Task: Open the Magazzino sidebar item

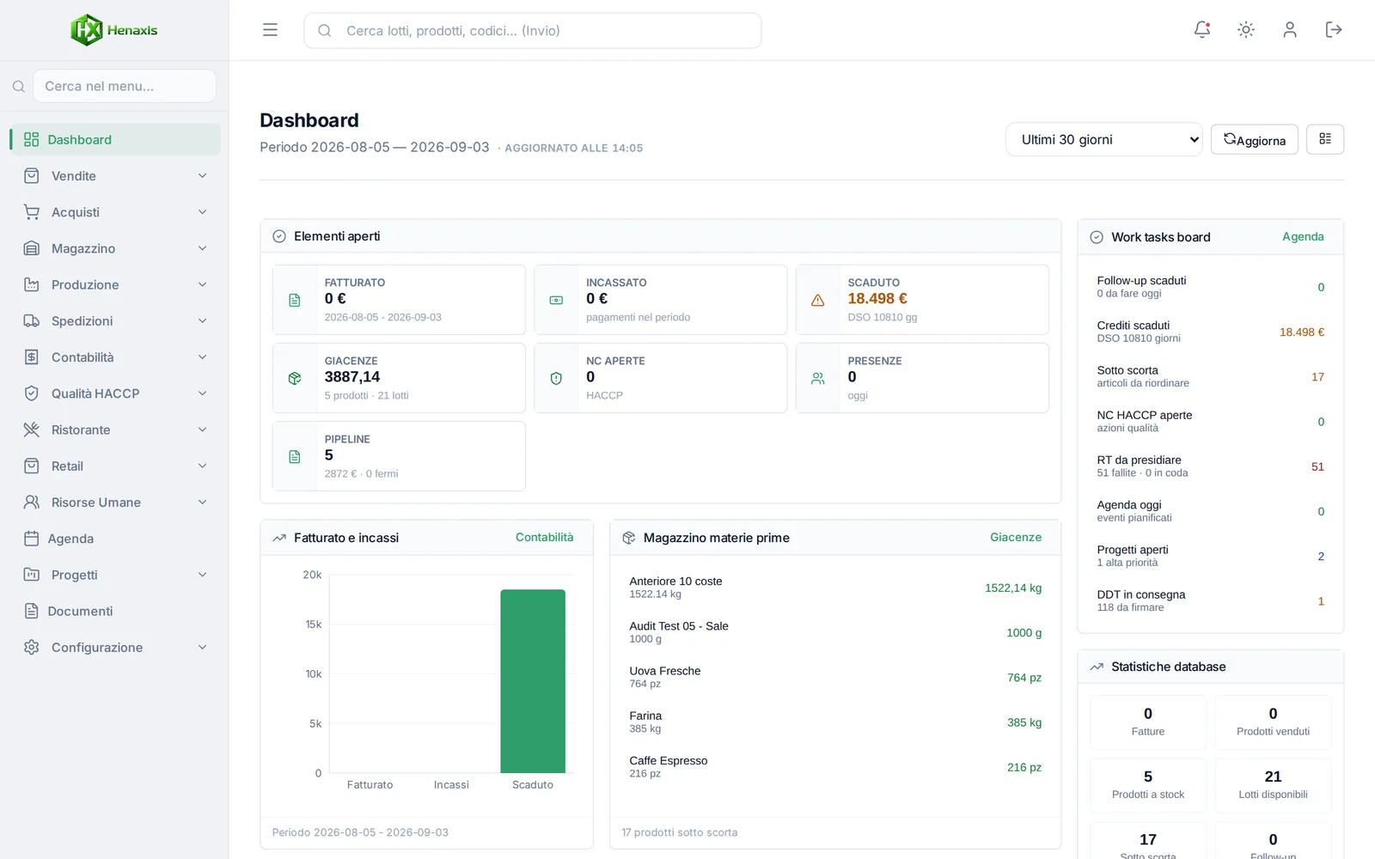Action: (115, 248)
